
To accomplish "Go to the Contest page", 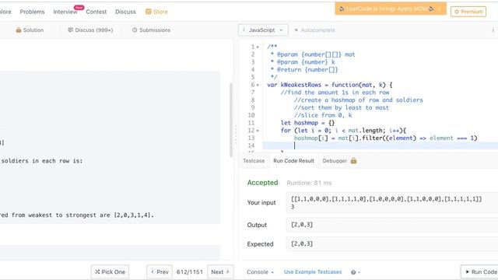I will (x=96, y=12).
